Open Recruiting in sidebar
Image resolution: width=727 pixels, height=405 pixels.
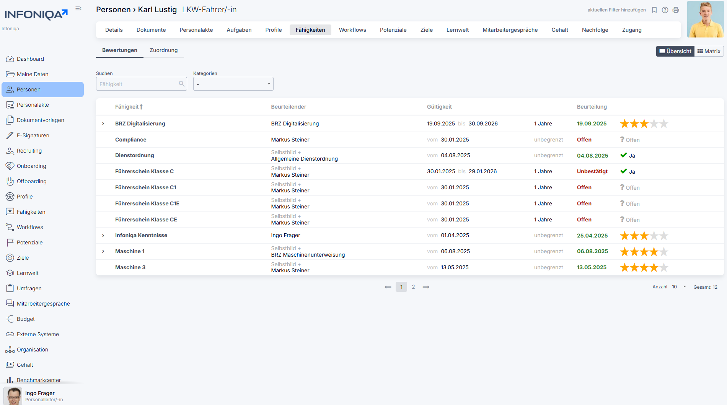tap(43, 151)
